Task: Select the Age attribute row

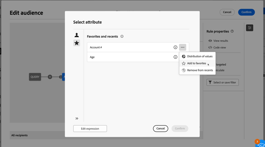Action: coord(138,57)
